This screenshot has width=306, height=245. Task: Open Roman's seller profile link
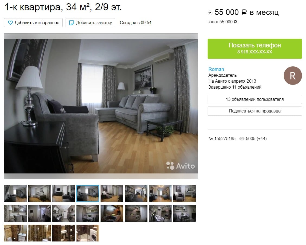coord(216,69)
